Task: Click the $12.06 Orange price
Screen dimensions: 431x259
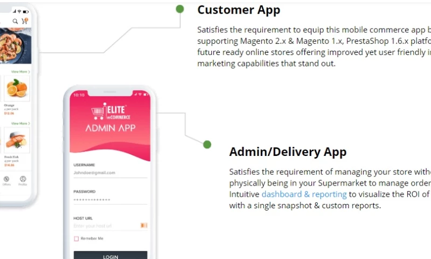Action: coord(9,113)
